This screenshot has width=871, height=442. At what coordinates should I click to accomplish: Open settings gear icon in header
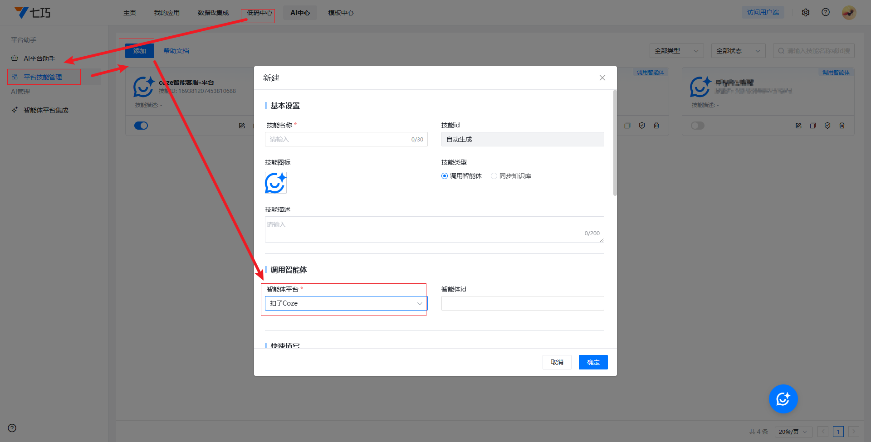pyautogui.click(x=806, y=13)
